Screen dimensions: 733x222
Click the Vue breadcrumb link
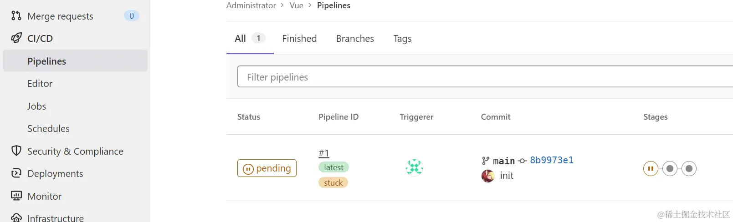click(297, 5)
